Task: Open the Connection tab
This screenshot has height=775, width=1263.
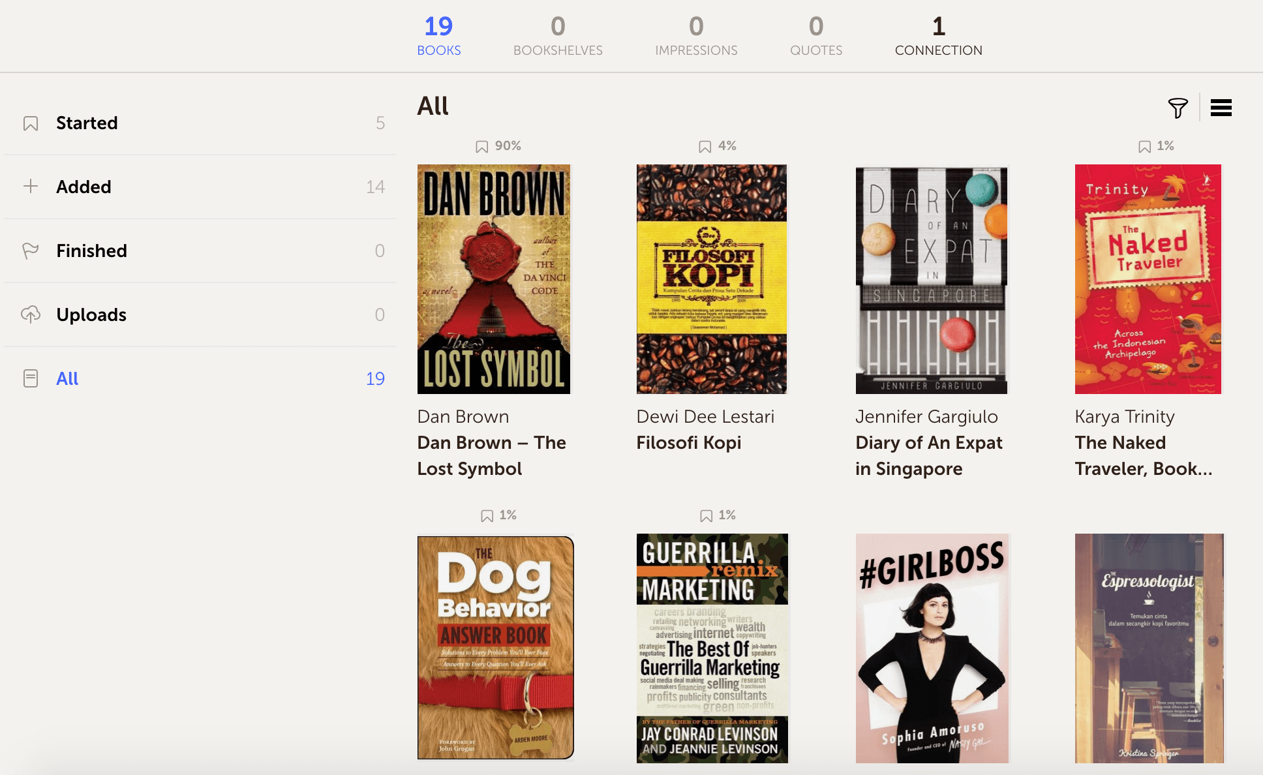Action: (938, 37)
